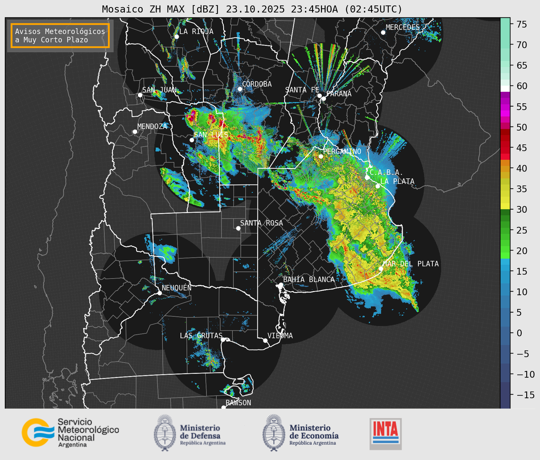This screenshot has height=460, width=540.
Task: Click the SANTA ROSA label
Action: [x=262, y=223]
